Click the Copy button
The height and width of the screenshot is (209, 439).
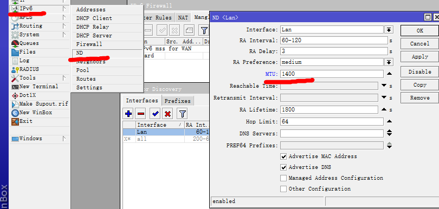[419, 85]
